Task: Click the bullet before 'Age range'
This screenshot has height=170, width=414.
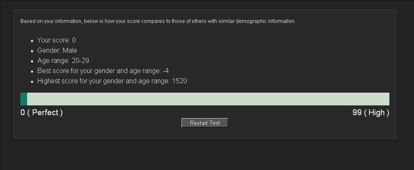Action: pos(32,61)
